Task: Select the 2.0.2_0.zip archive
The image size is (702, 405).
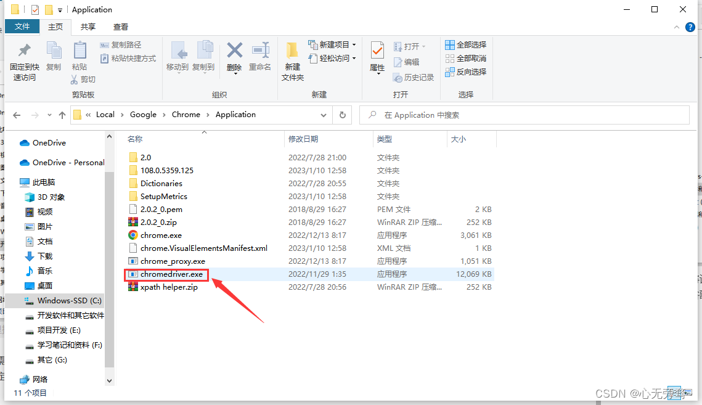Action: coord(158,223)
